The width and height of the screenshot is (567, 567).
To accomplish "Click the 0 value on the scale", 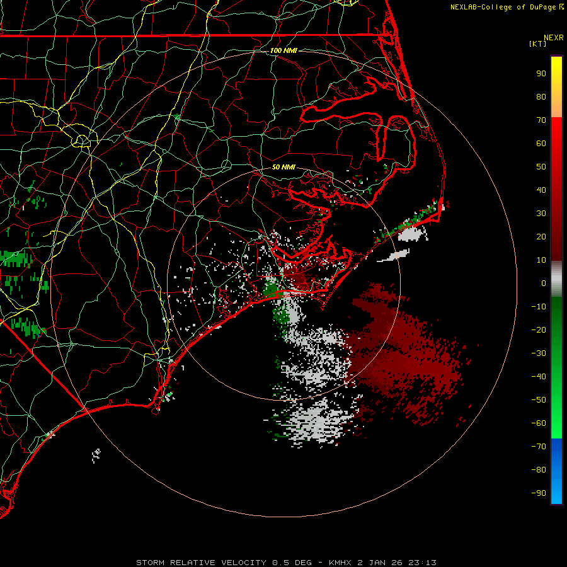I will tap(544, 283).
